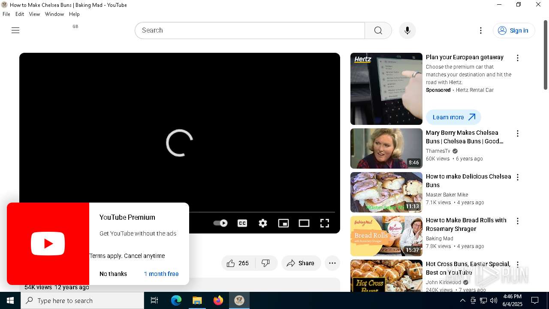
Task: Click the taskbar search box
Action: pos(82,300)
